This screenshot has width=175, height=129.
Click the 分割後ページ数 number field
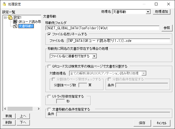point(83,85)
